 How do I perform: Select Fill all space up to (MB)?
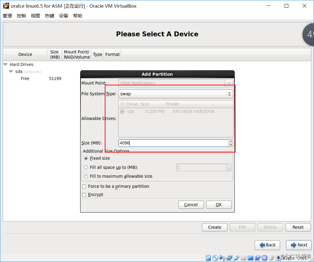(x=86, y=167)
